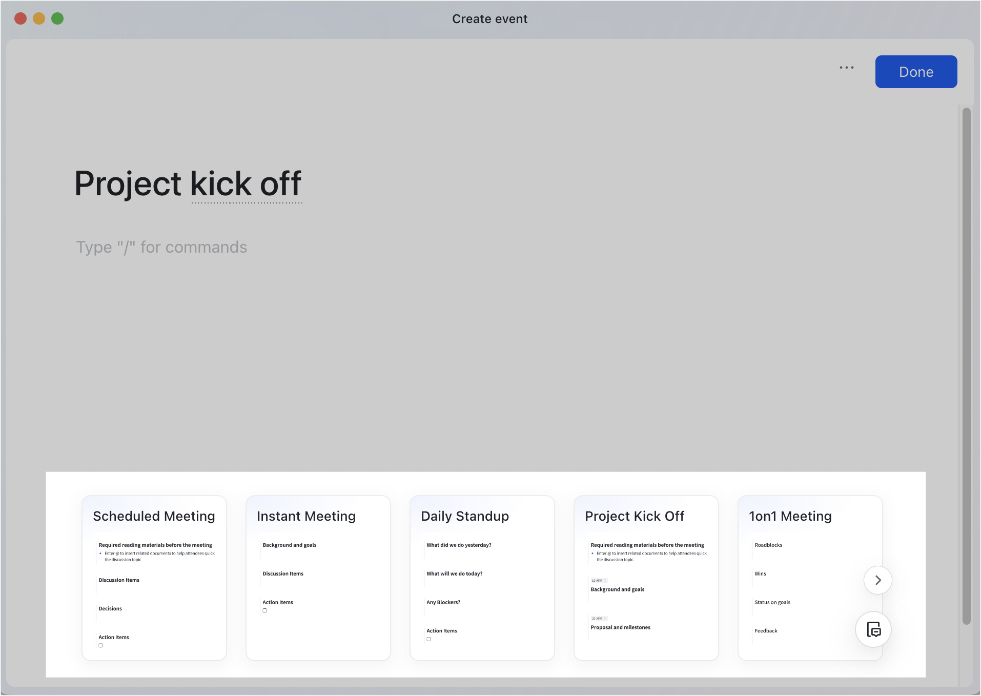The height and width of the screenshot is (696, 981).
Task: Open the template picker icon
Action: pos(873,629)
